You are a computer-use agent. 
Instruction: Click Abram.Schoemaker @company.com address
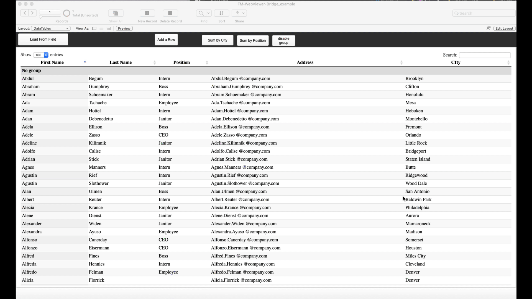click(246, 95)
